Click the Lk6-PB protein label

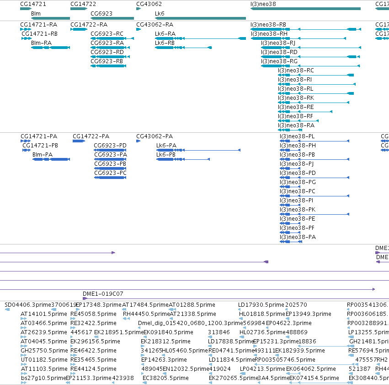(166, 155)
